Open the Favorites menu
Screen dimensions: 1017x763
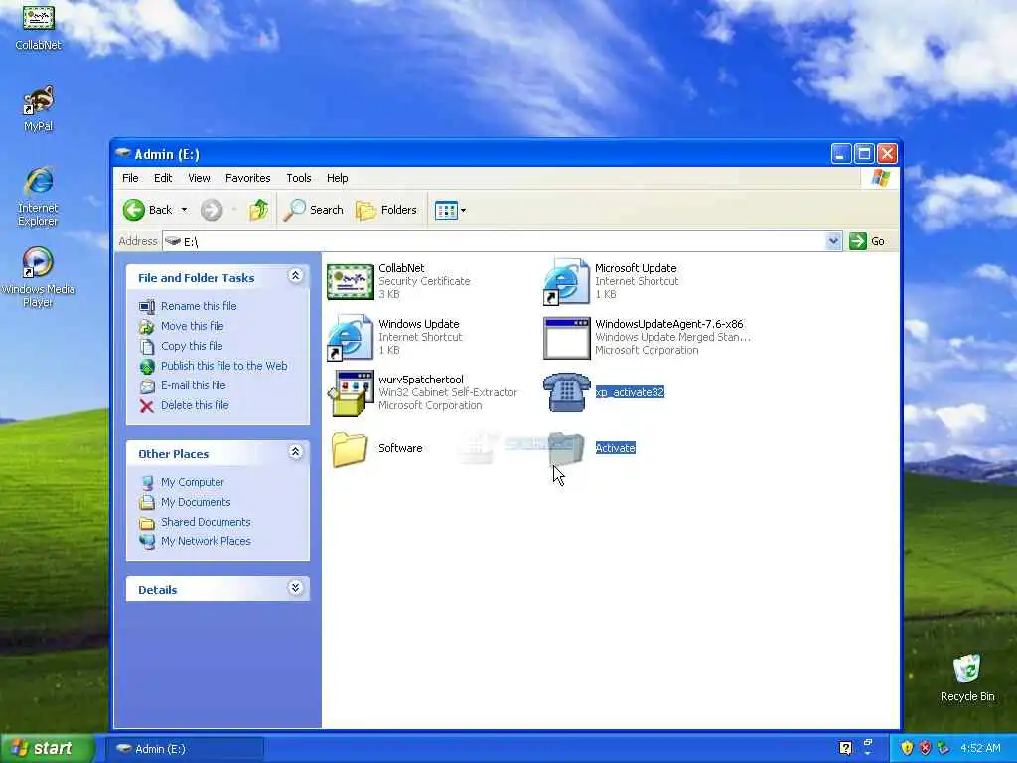(247, 178)
